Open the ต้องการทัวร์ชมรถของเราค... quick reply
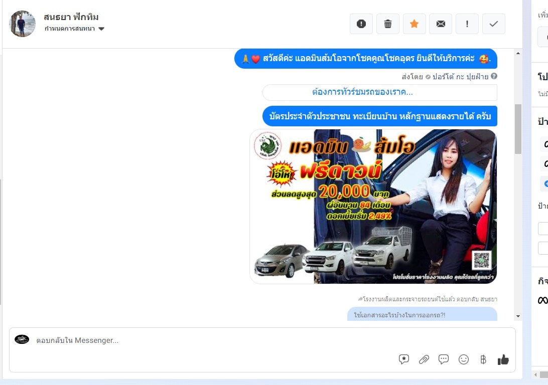The height and width of the screenshot is (385, 548). 380,92
